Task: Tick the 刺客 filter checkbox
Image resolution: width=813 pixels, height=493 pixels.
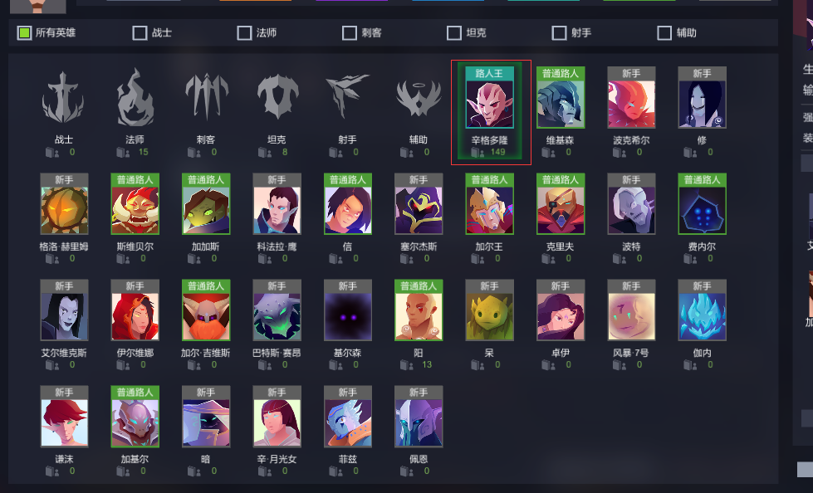Action: [x=350, y=33]
